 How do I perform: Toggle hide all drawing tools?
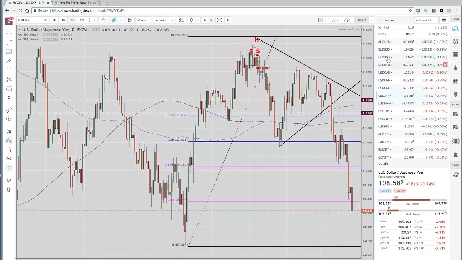tap(9, 159)
